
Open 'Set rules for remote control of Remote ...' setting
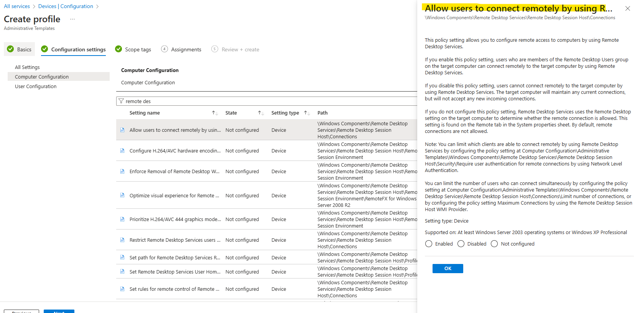pyautogui.click(x=174, y=289)
